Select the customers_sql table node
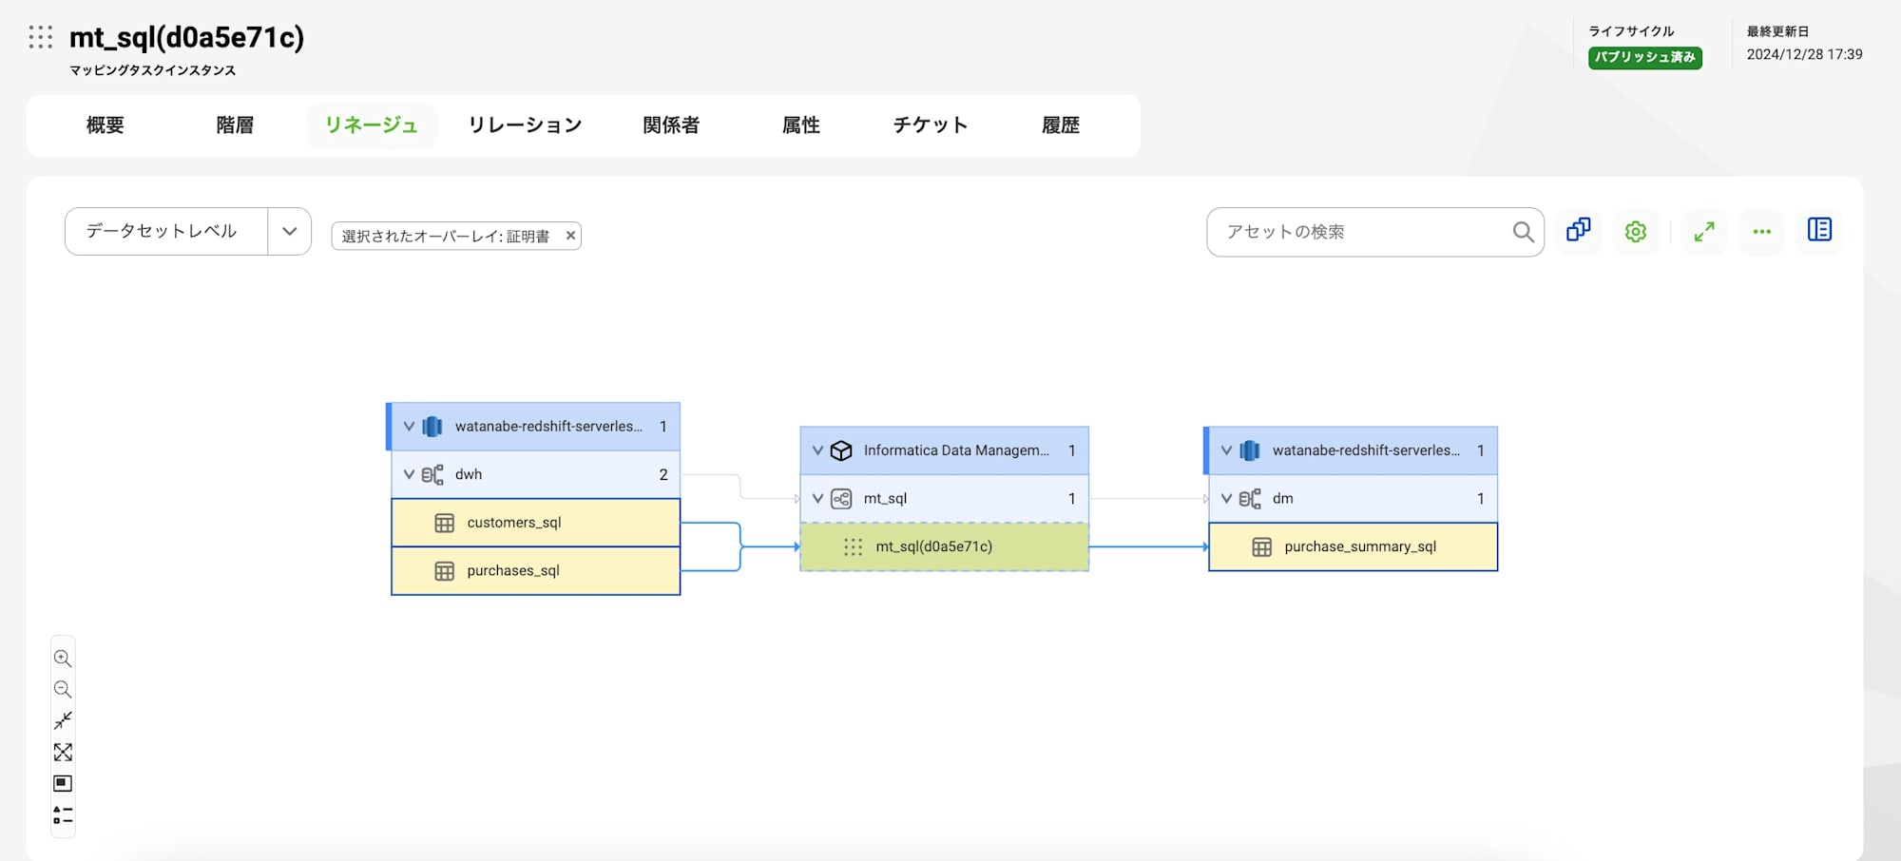Screen dimensions: 1901x861 [x=536, y=523]
